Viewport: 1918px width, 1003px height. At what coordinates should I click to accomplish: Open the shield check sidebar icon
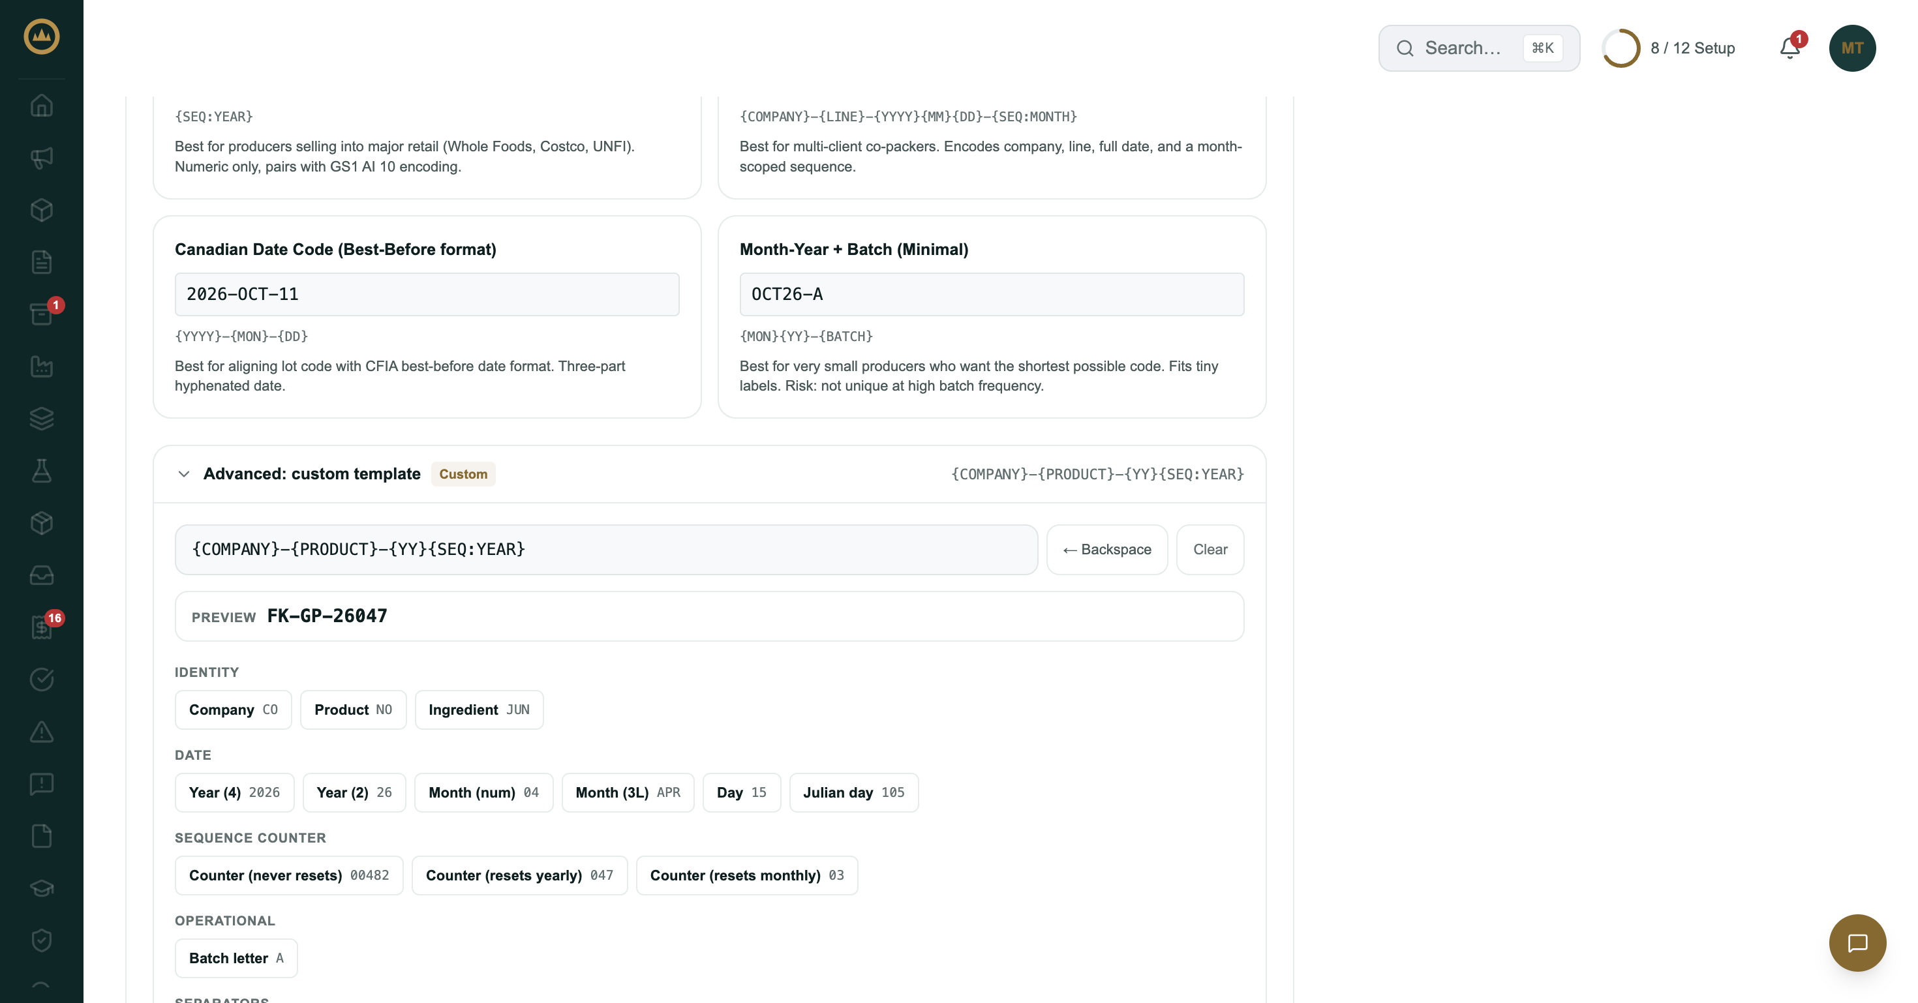(42, 940)
